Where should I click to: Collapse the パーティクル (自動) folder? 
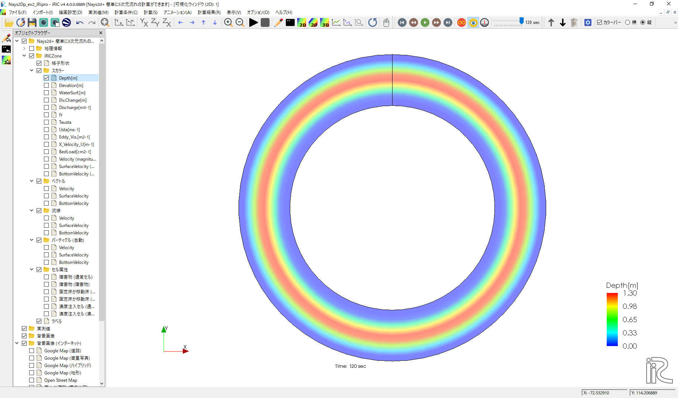click(x=31, y=240)
